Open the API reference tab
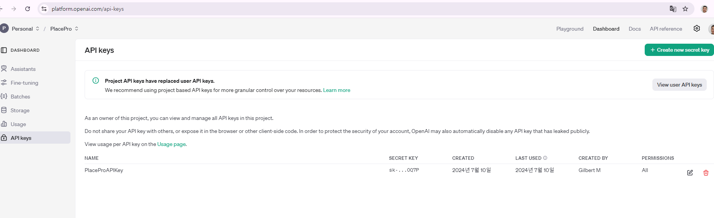The width and height of the screenshot is (714, 218). click(666, 29)
